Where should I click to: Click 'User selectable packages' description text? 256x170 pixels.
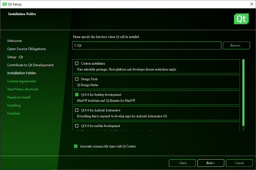click(x=127, y=69)
